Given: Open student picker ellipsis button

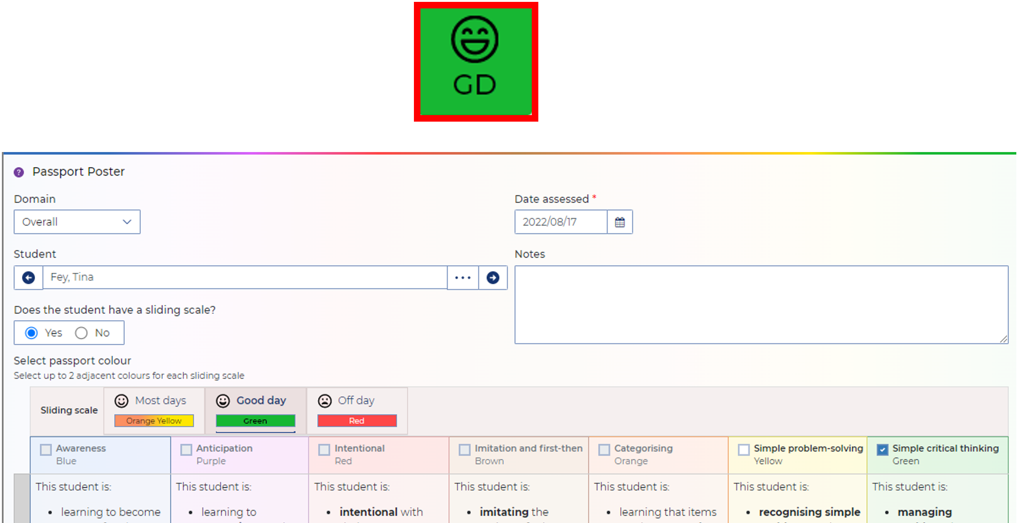Looking at the screenshot, I should pos(463,278).
